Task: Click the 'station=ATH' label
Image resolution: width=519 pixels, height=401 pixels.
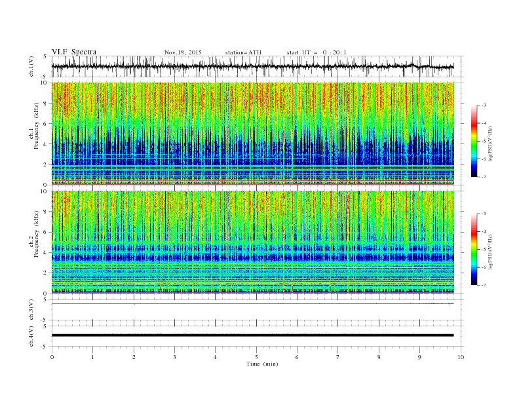Action: point(243,52)
